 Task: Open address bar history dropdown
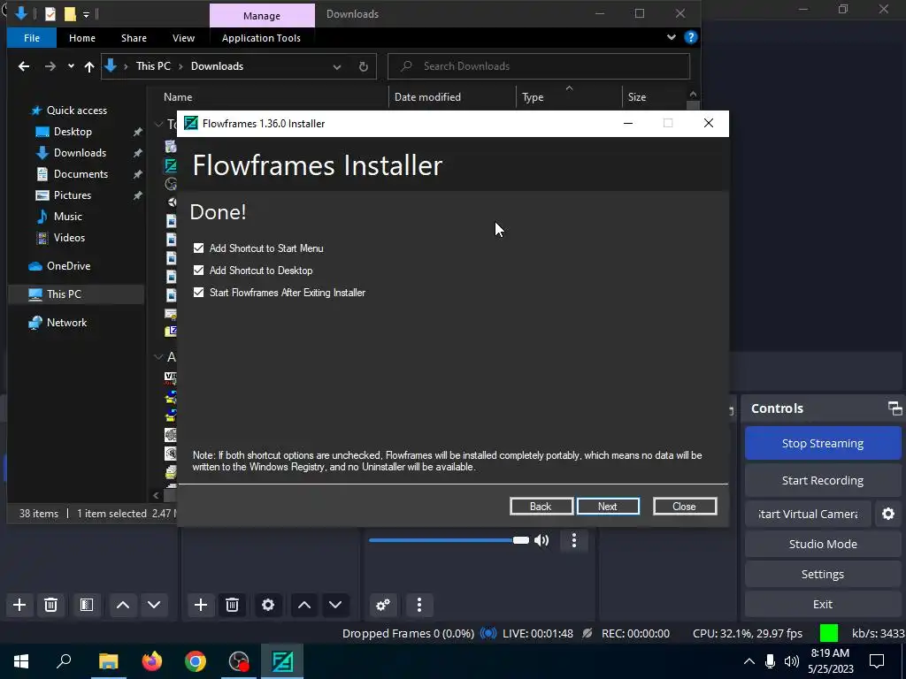tap(337, 66)
